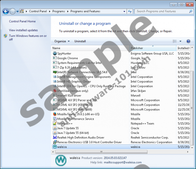The width and height of the screenshot is (196, 169).
Task: Click the Uninstall toolbar button
Action: tap(80, 41)
